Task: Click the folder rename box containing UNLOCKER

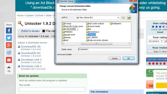Action: pos(72,29)
